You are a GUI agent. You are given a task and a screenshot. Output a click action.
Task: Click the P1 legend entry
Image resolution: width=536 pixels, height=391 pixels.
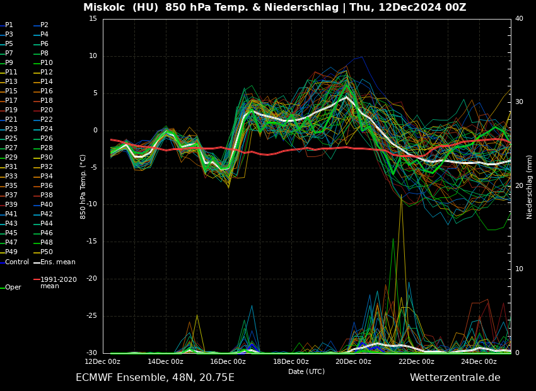click(x=9, y=25)
